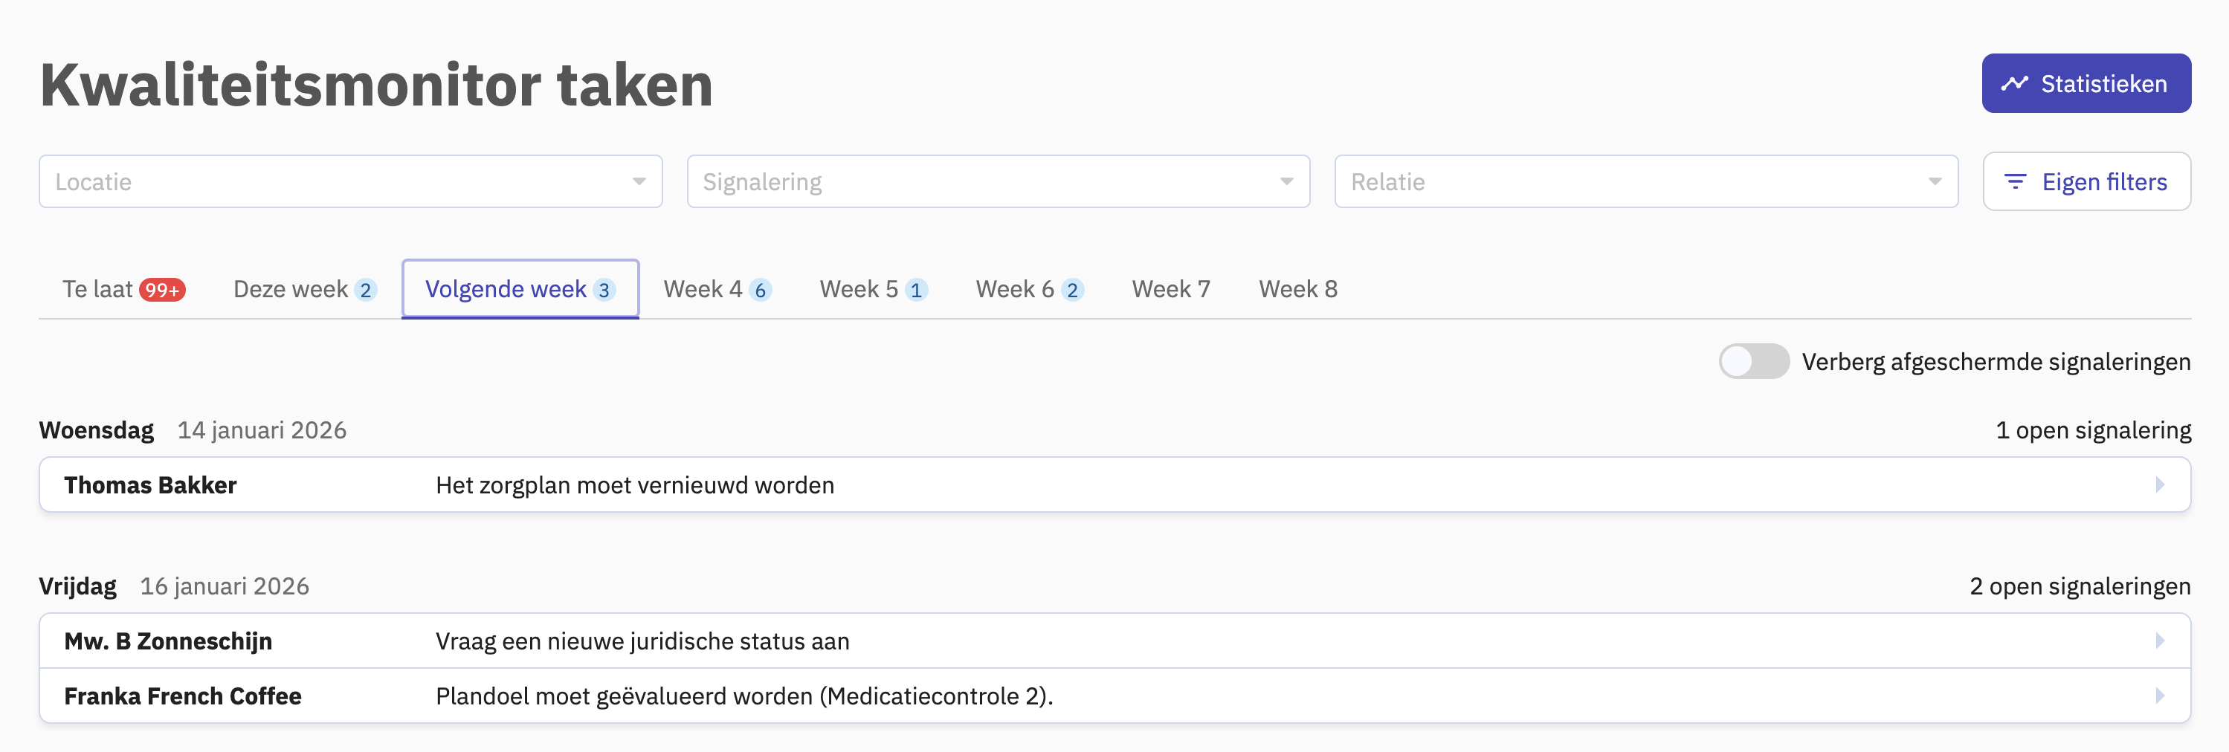Toggle Verberg afgeschermde signaleringen switch
Image resolution: width=2229 pixels, height=752 pixels.
[x=1753, y=361]
